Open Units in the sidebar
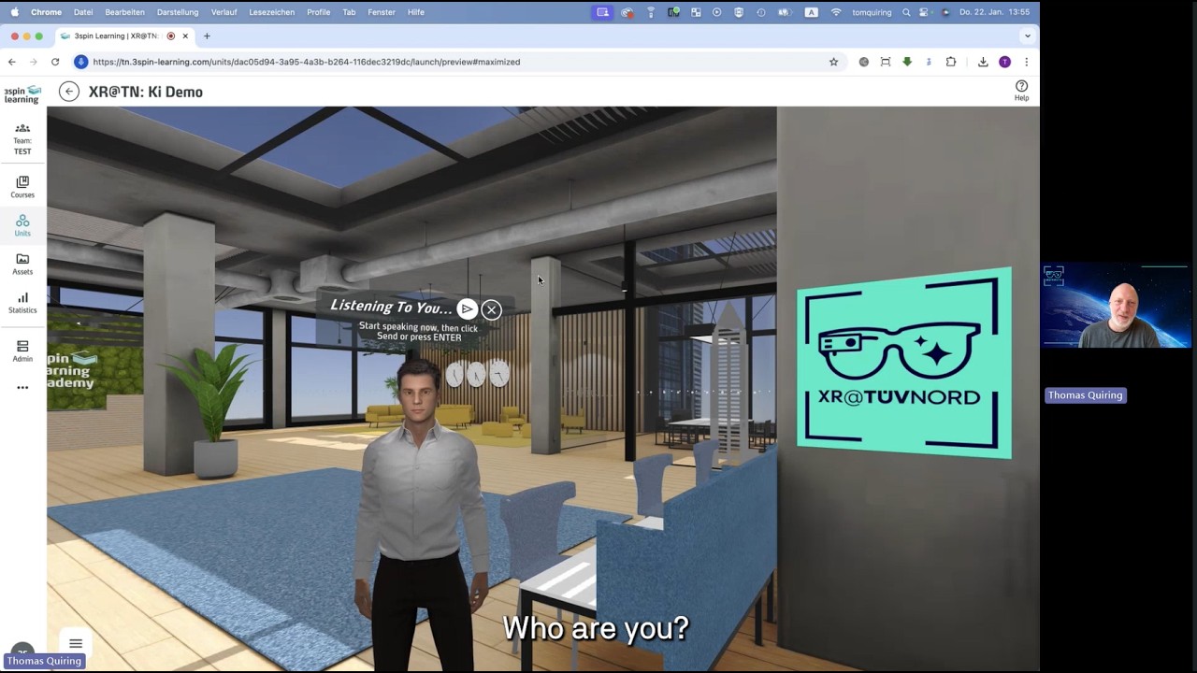Viewport: 1197px width, 673px height. coord(22,225)
